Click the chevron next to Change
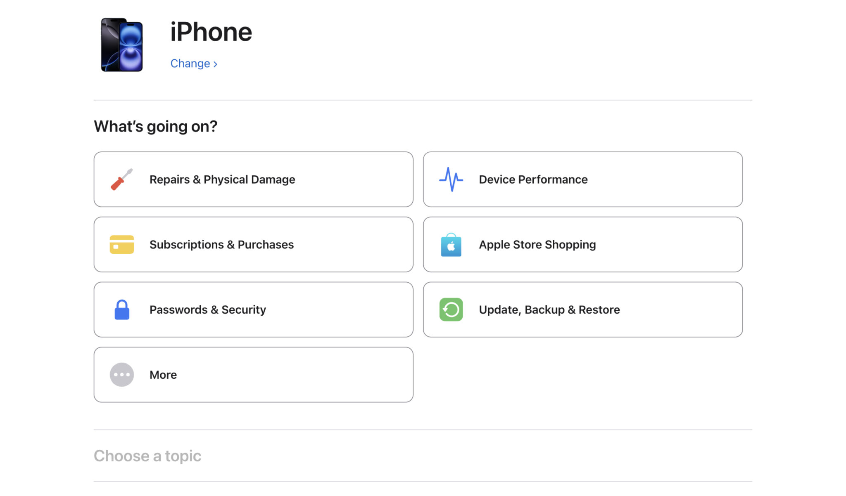The image size is (846, 496). pos(215,64)
